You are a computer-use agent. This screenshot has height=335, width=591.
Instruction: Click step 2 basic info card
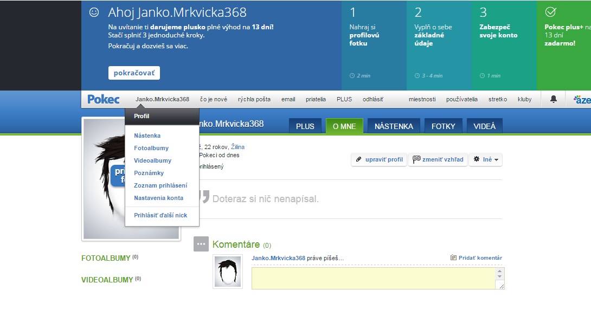click(439, 45)
